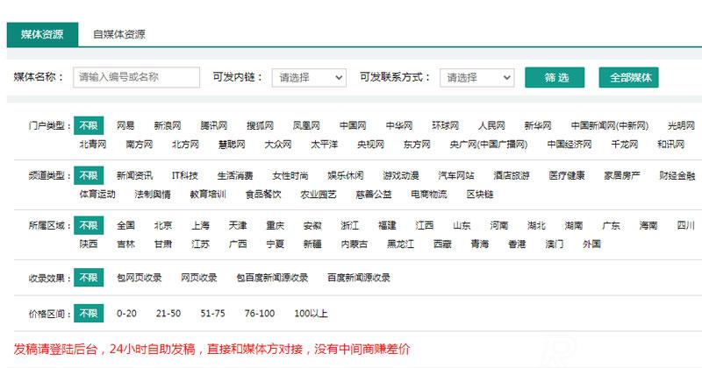Click the 媒体名称 search input field
702x368 pixels.
point(136,77)
